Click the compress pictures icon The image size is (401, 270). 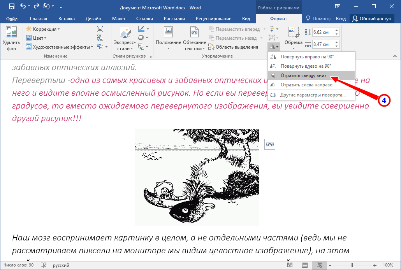100,29
